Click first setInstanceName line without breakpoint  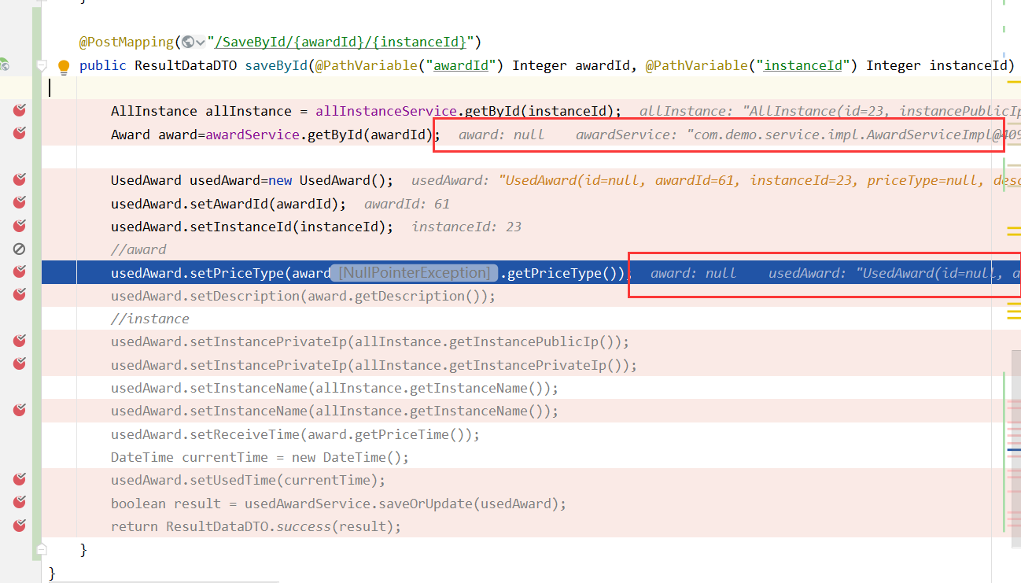coord(334,388)
